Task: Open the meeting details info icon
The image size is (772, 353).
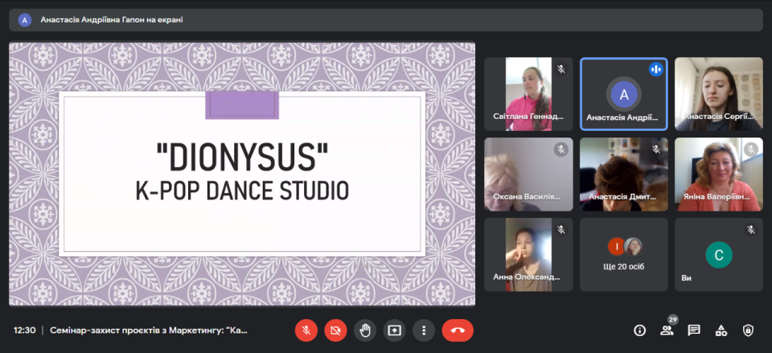Action: [x=640, y=330]
